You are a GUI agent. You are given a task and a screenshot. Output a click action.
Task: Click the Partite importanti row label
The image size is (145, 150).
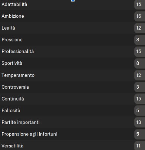click(20, 122)
